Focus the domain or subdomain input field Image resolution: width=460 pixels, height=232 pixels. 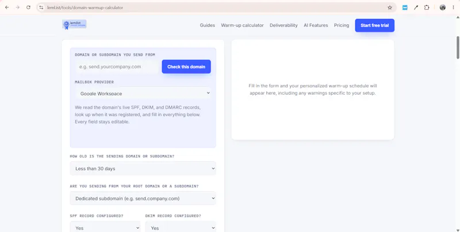117,67
